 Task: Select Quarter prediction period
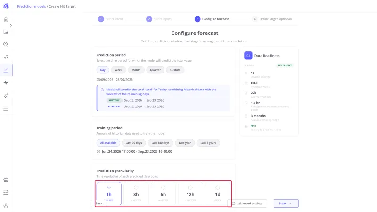tap(156, 70)
